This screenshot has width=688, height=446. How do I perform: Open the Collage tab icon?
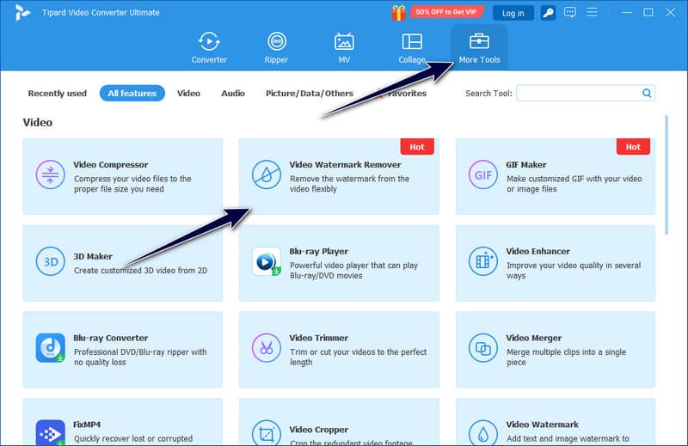pyautogui.click(x=412, y=41)
